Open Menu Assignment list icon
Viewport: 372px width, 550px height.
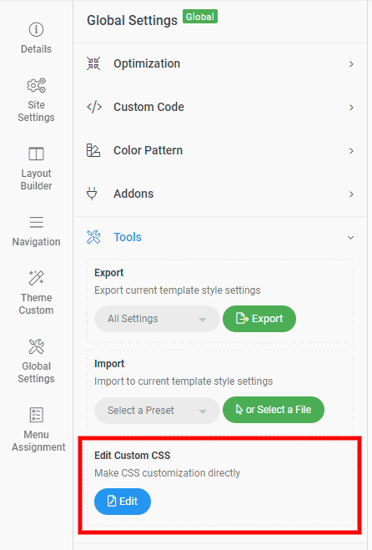coord(36,415)
